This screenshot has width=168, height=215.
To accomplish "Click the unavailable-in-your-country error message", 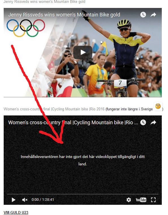I will (83, 160).
